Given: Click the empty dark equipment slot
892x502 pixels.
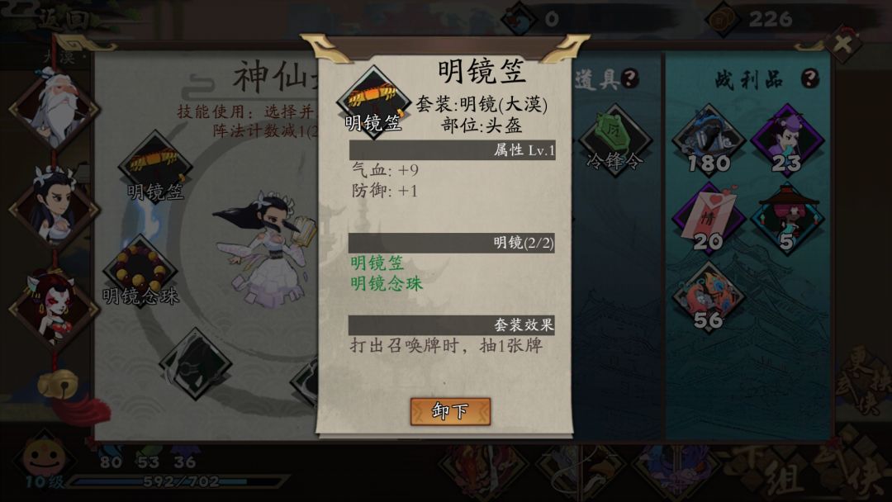Looking at the screenshot, I should pyautogui.click(x=195, y=364).
